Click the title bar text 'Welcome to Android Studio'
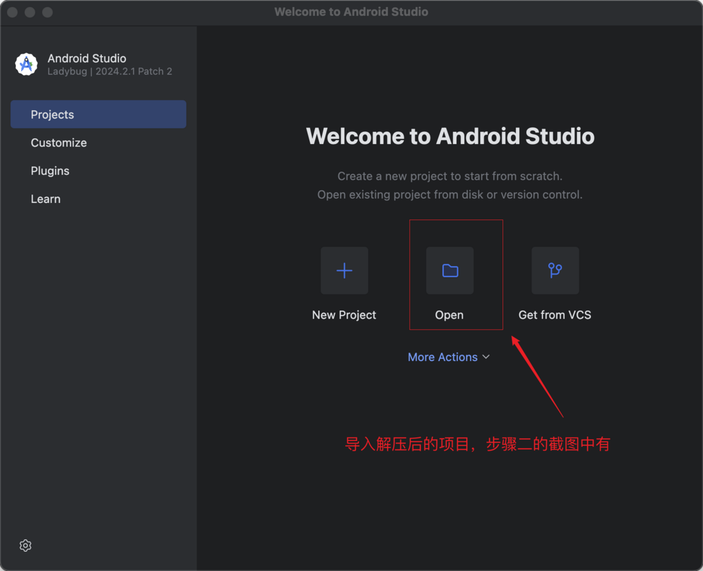The image size is (703, 571). pos(351,12)
